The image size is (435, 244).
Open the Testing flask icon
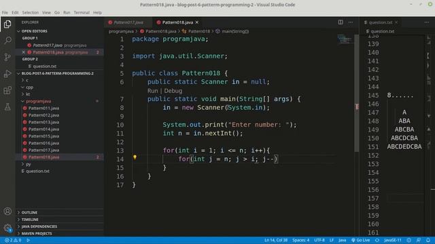pos(7,107)
